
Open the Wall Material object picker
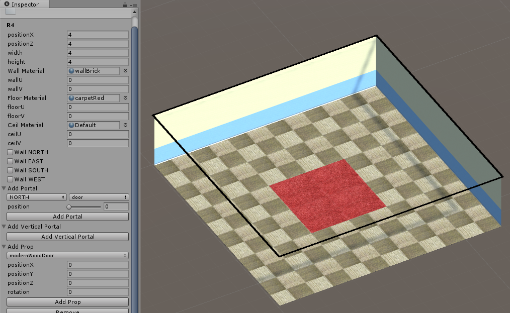click(x=125, y=70)
